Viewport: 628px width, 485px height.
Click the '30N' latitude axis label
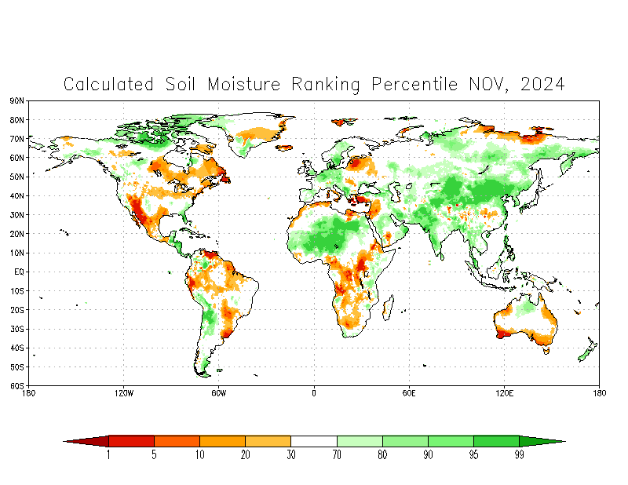point(17,215)
